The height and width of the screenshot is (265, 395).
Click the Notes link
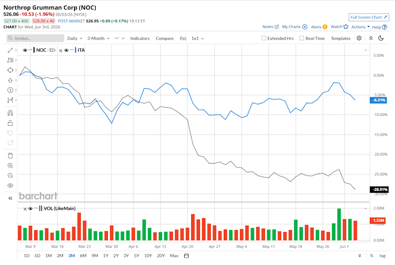268,27
